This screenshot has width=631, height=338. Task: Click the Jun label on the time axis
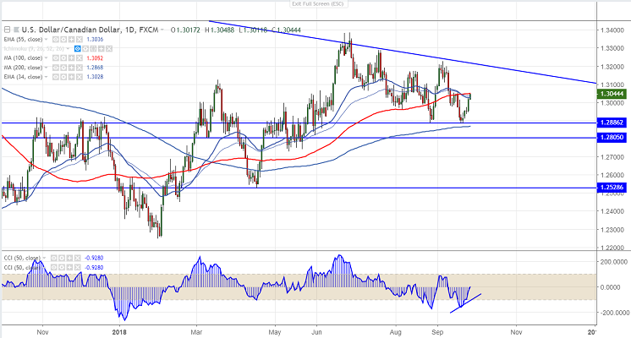coord(316,332)
